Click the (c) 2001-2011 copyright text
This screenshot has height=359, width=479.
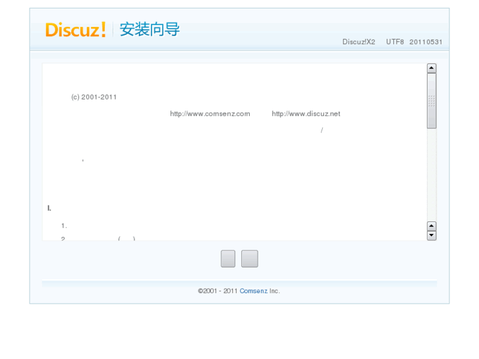point(94,97)
